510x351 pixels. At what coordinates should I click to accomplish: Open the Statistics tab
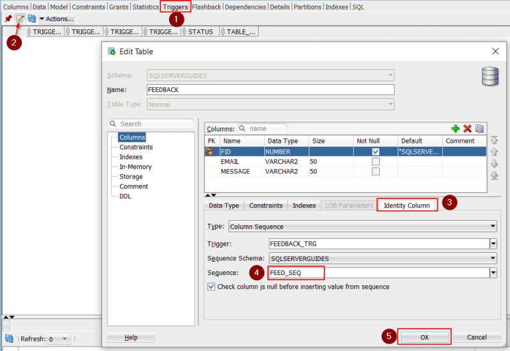pyautogui.click(x=146, y=7)
